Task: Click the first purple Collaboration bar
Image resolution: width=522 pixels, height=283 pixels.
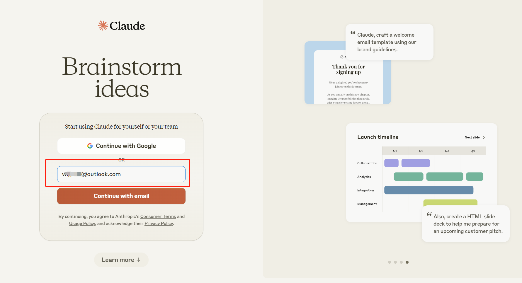Action: [x=391, y=163]
